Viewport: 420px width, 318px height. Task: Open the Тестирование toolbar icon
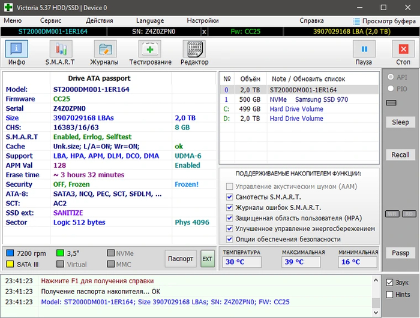149,49
